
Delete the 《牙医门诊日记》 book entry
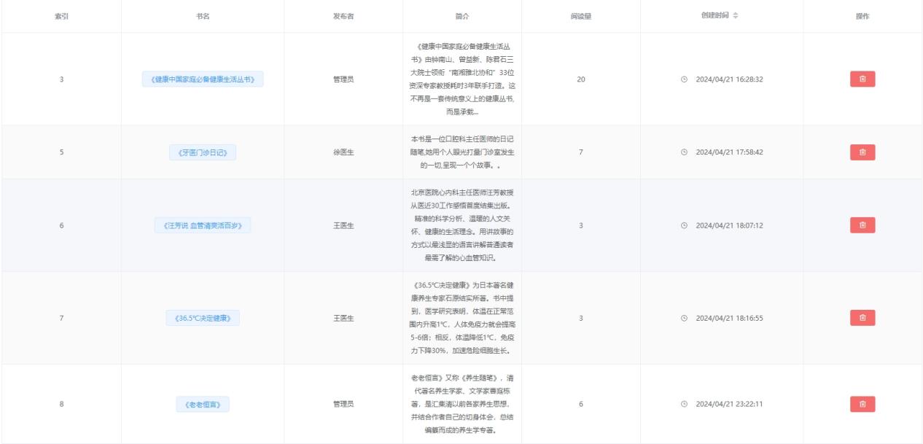(x=862, y=152)
